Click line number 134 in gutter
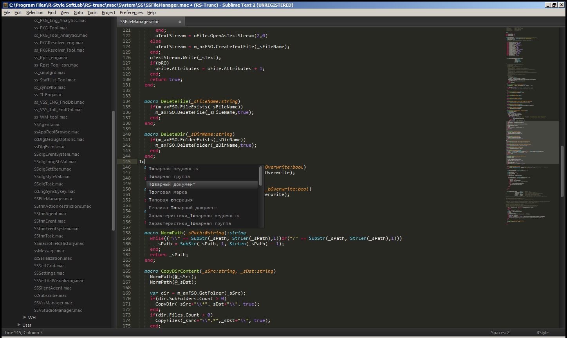The height and width of the screenshot is (338, 567). click(126, 101)
